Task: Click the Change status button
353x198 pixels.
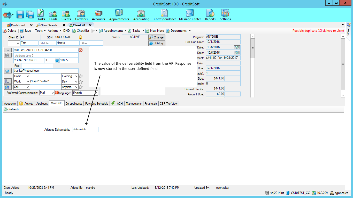Action: point(157,37)
